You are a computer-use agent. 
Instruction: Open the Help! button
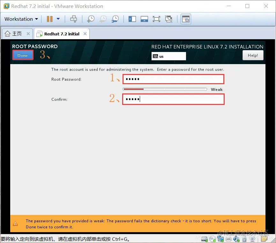coord(253,55)
